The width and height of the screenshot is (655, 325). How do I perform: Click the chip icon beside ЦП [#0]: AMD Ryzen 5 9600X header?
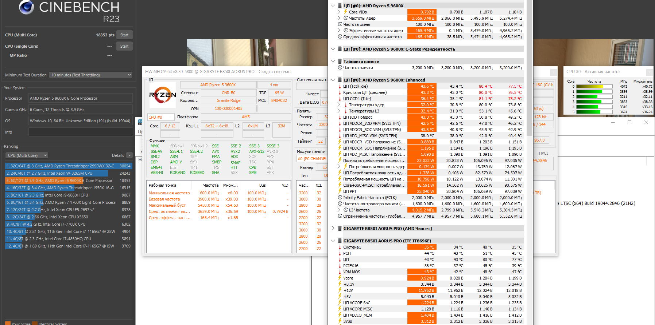[x=340, y=5]
